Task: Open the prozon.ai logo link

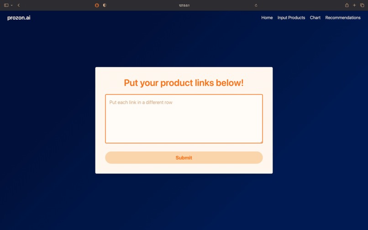Action: tap(19, 18)
